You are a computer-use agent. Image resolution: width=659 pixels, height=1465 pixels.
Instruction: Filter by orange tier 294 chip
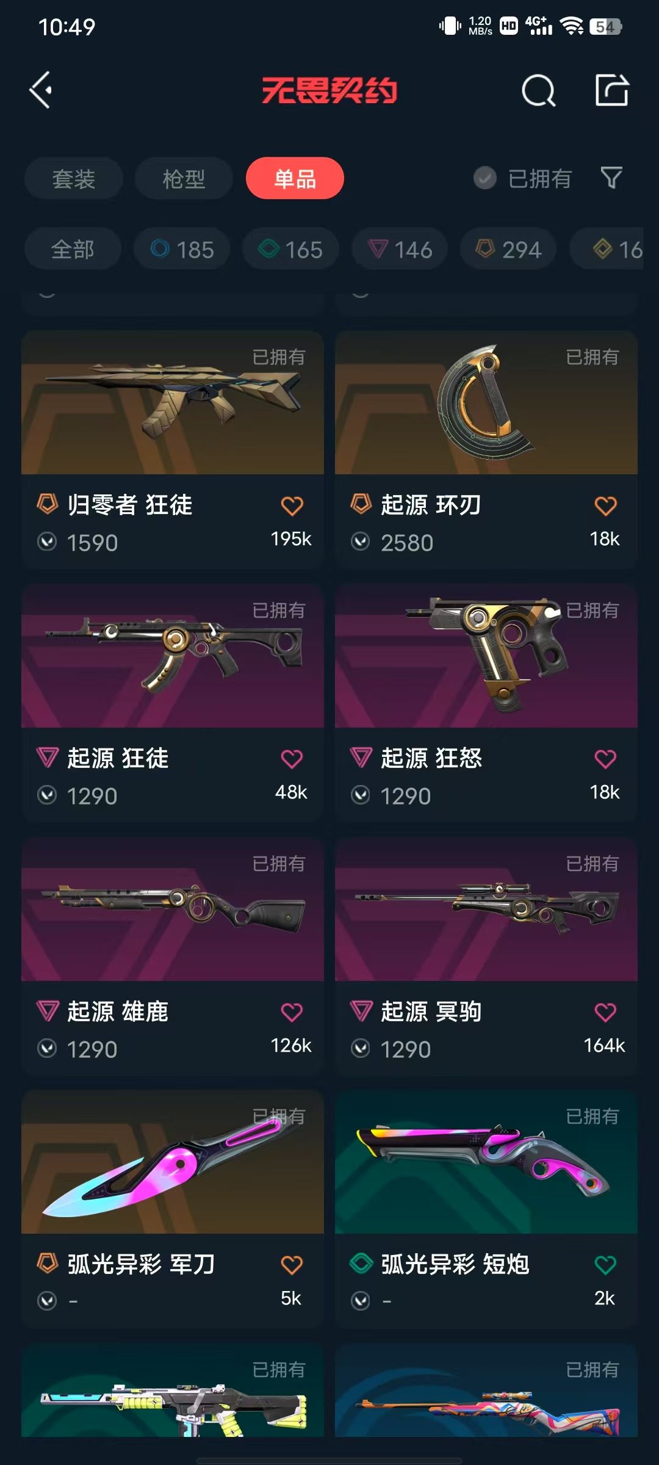click(508, 249)
